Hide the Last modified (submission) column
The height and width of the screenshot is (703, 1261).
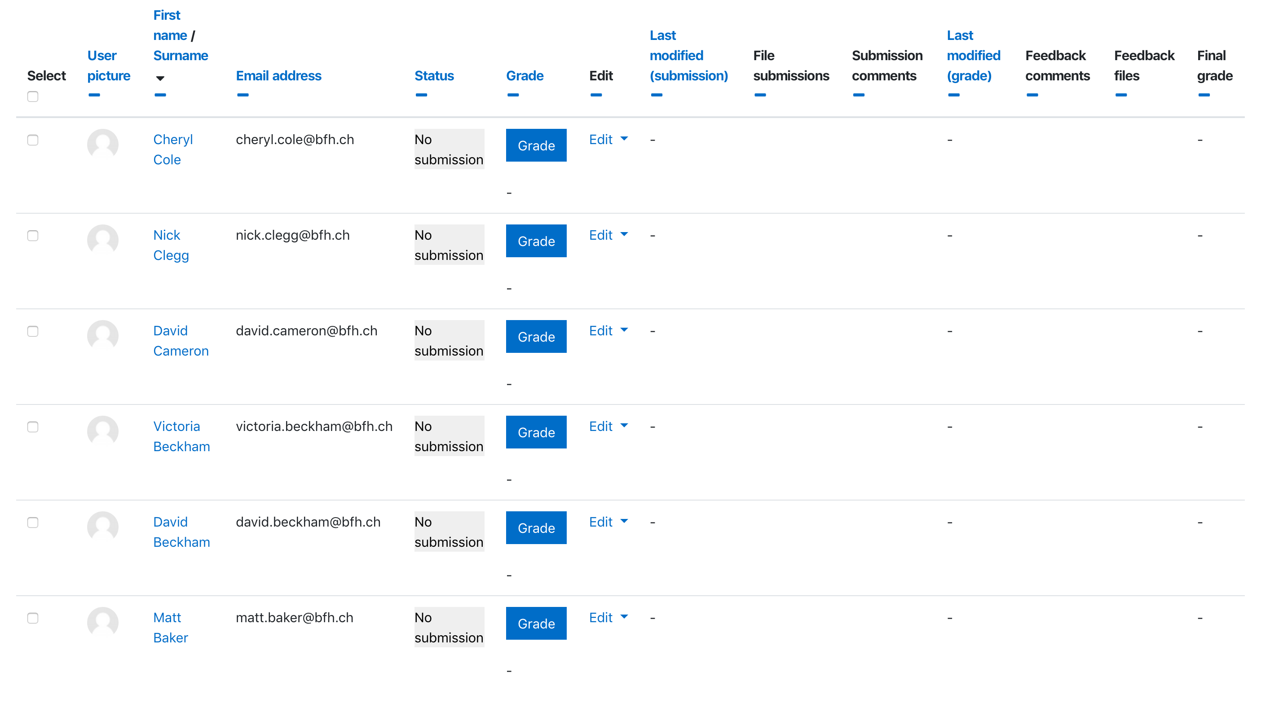click(x=657, y=95)
